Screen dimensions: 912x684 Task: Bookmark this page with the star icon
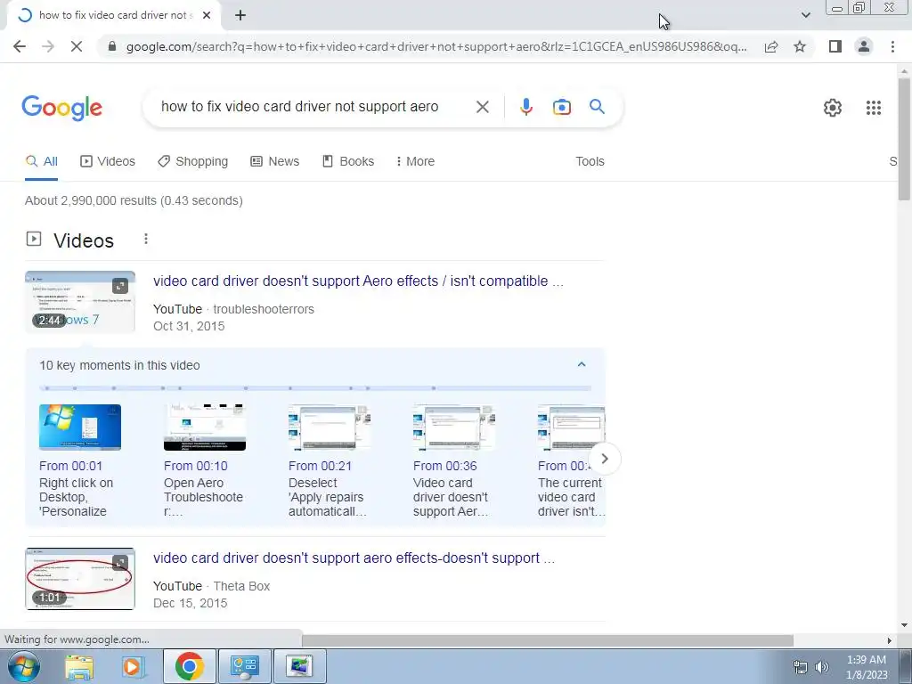[x=800, y=46]
